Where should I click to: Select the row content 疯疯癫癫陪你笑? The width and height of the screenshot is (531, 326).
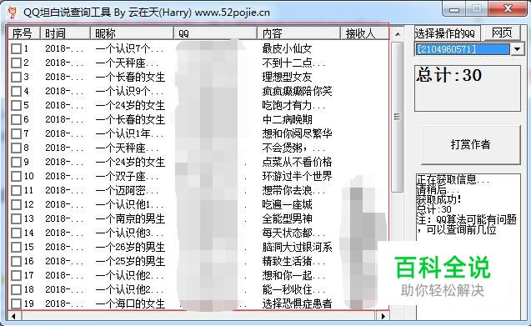click(x=297, y=92)
